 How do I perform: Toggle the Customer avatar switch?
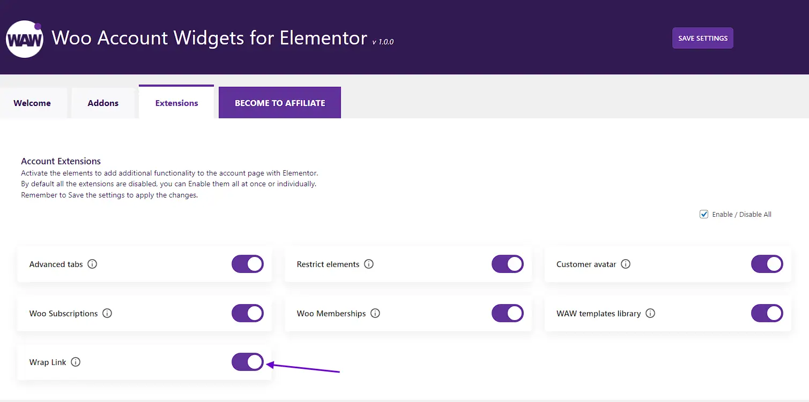click(767, 264)
